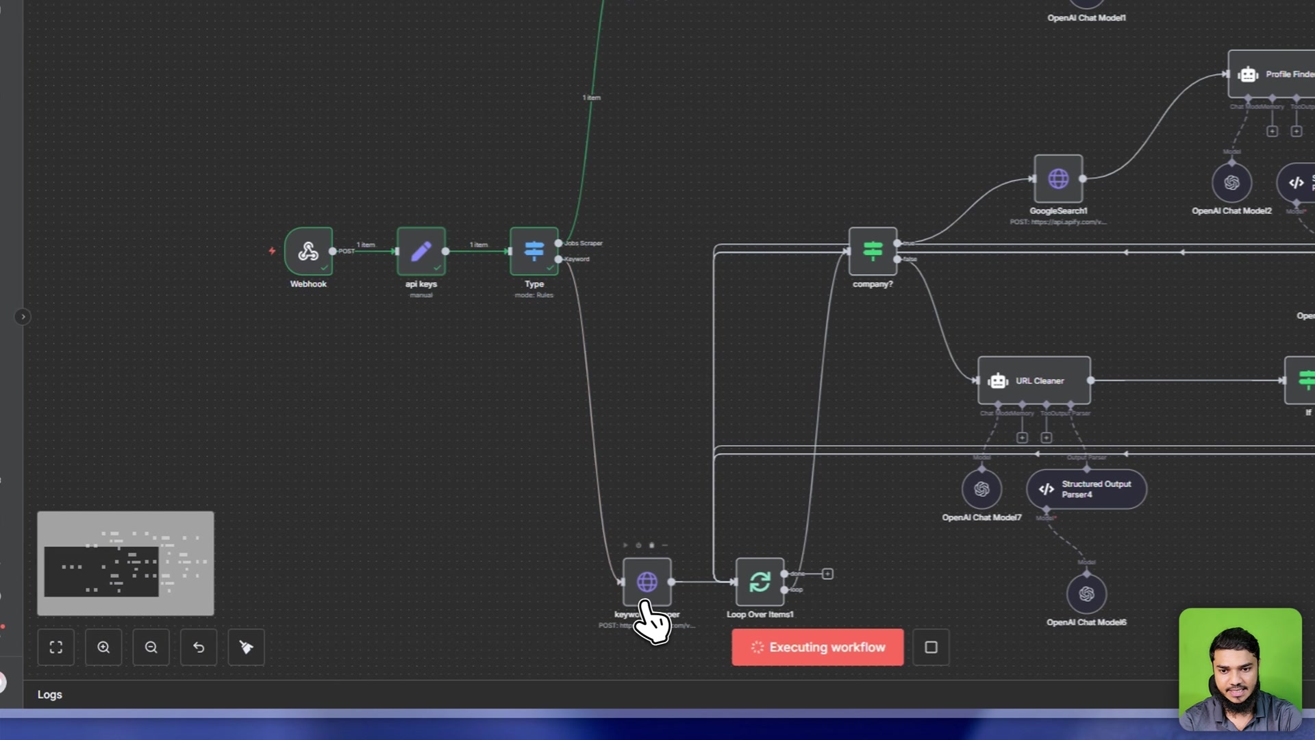
Task: Click the Jobs Scraper output connector
Action: tap(559, 243)
